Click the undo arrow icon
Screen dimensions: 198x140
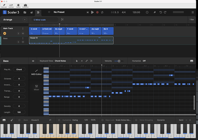[x=161, y=12]
